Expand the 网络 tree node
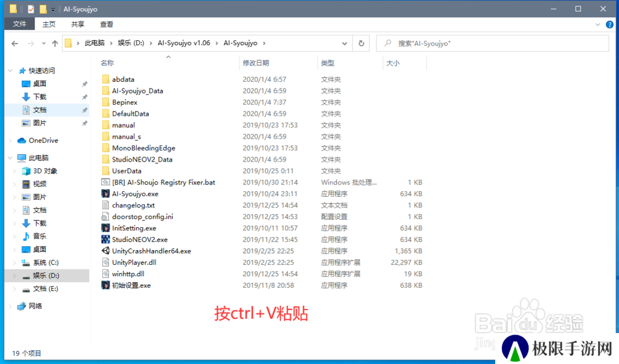The height and width of the screenshot is (364, 619). [11, 306]
